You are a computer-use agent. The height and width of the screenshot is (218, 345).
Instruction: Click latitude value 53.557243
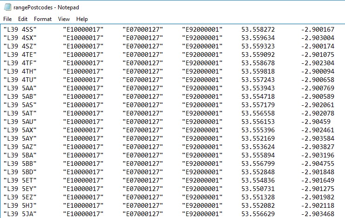pyautogui.click(x=258, y=80)
